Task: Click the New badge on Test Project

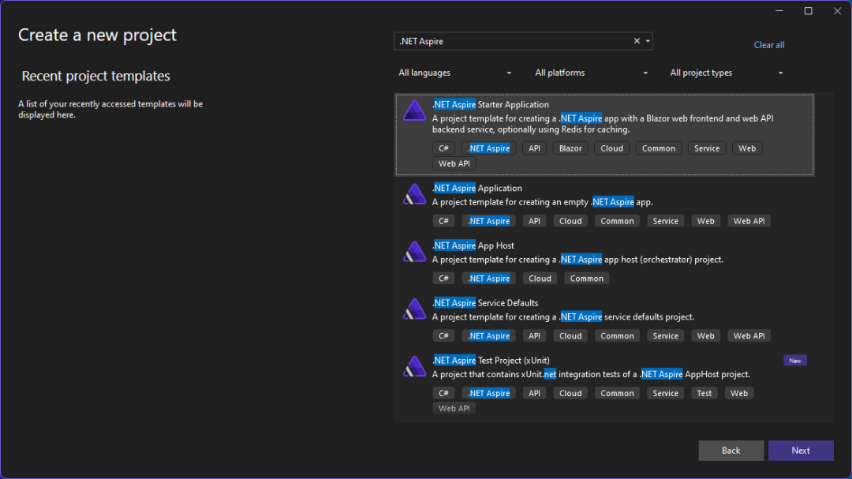Action: pos(795,361)
